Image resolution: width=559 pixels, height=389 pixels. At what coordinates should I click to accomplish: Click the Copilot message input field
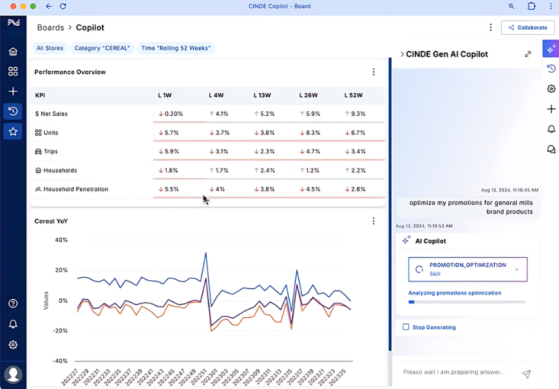pyautogui.click(x=457, y=372)
